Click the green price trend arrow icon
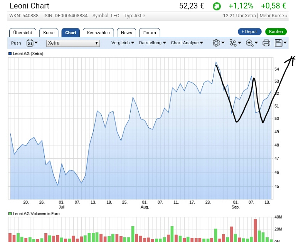The width and height of the screenshot is (296, 242). 217,6
